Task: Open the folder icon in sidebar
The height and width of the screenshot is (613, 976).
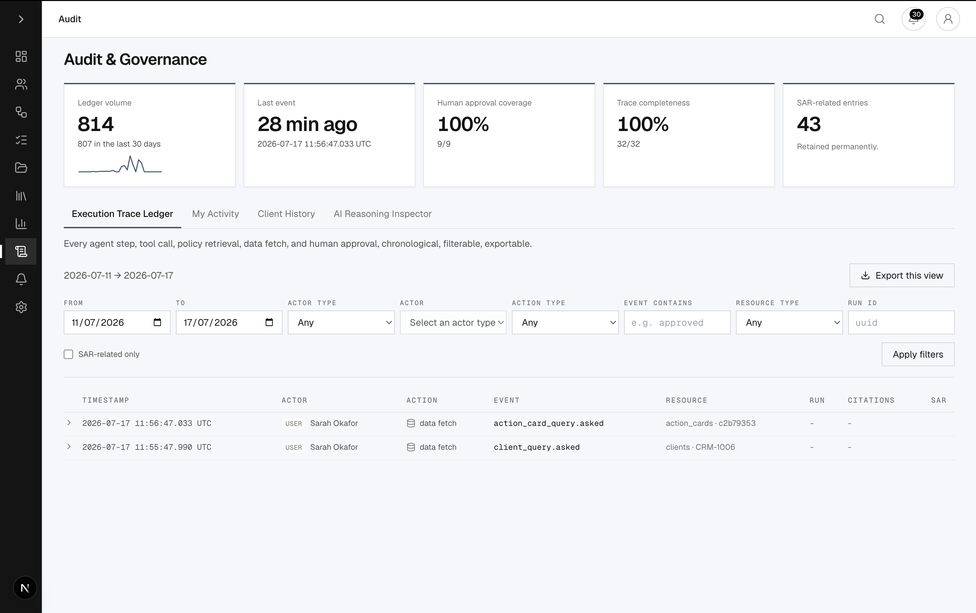Action: [x=21, y=168]
